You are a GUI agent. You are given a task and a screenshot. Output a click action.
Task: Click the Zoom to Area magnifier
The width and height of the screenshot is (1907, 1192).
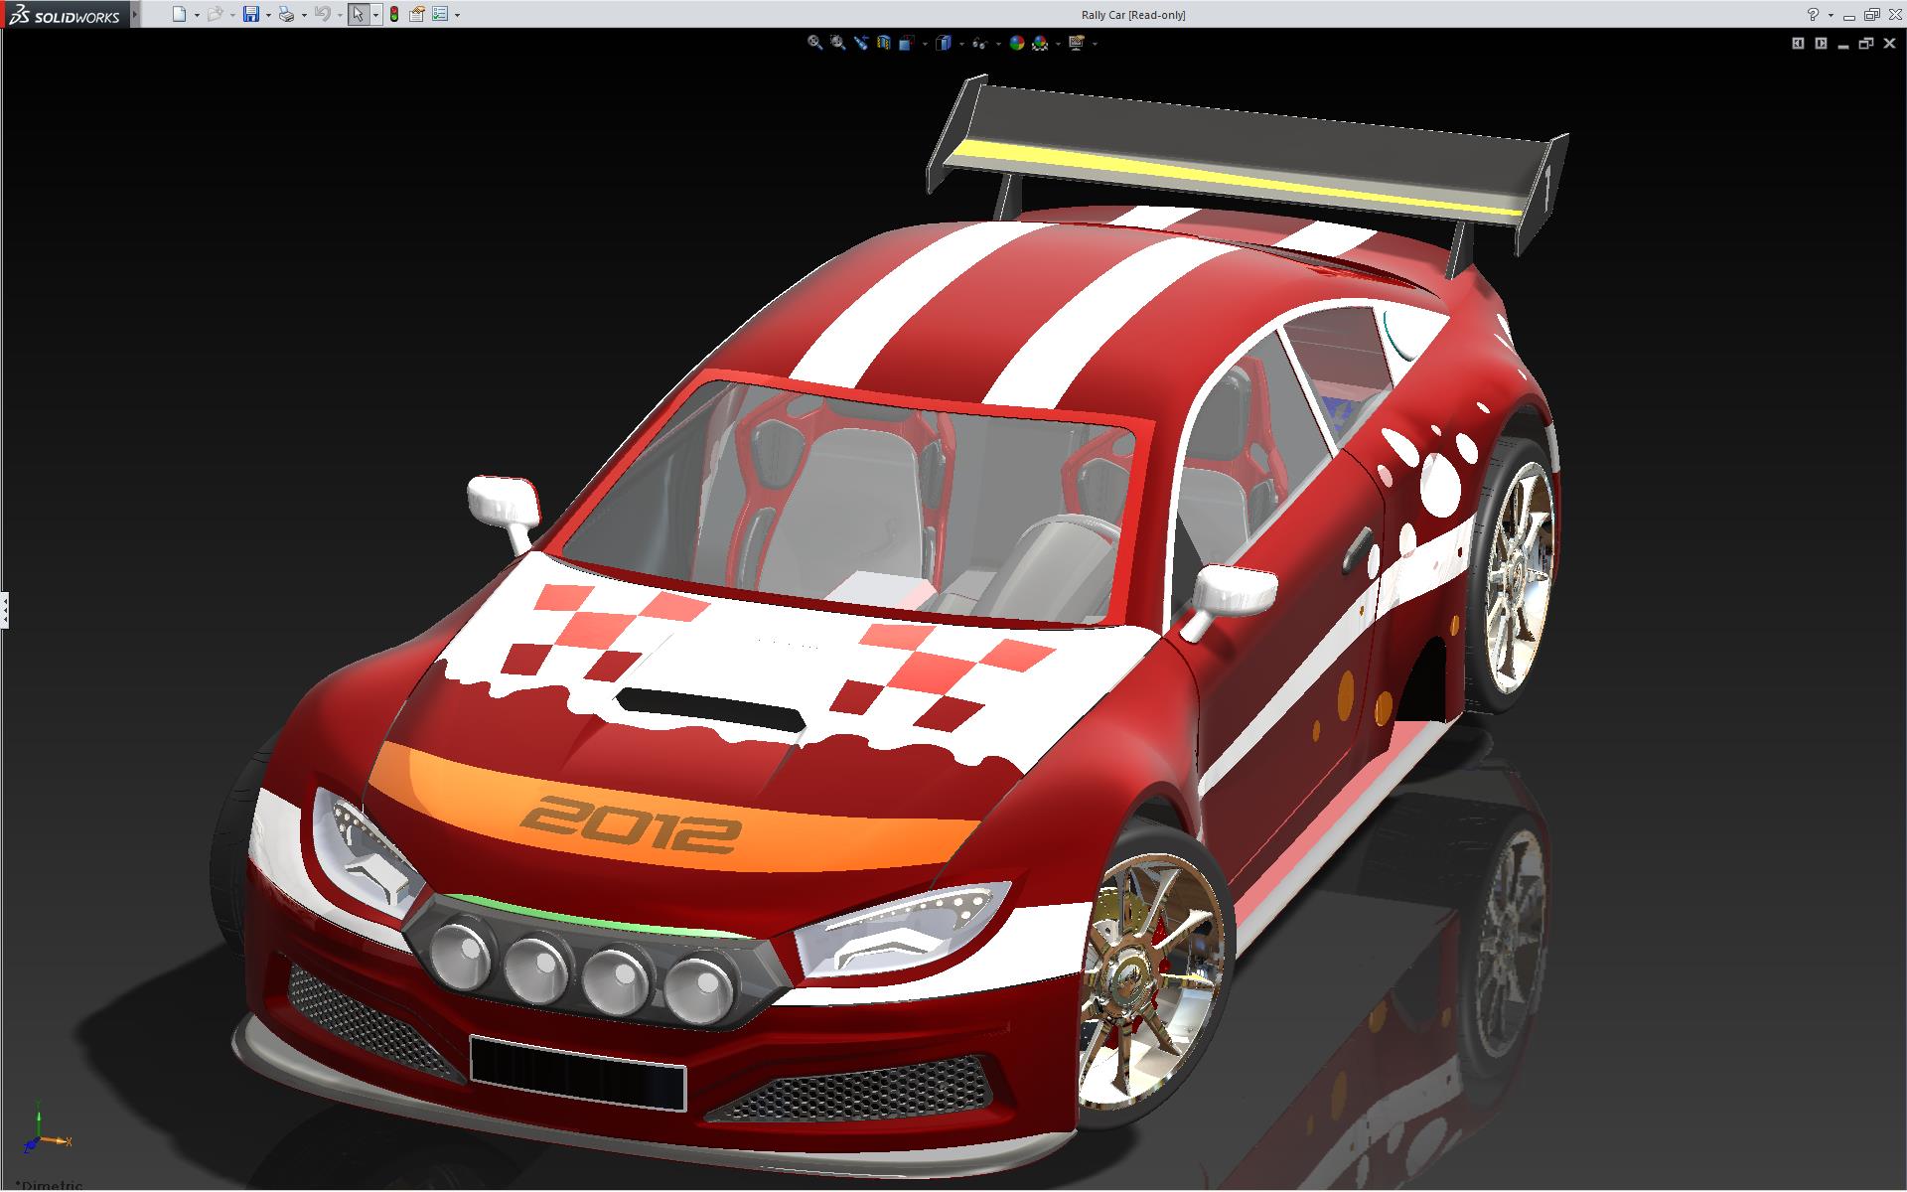coord(838,43)
